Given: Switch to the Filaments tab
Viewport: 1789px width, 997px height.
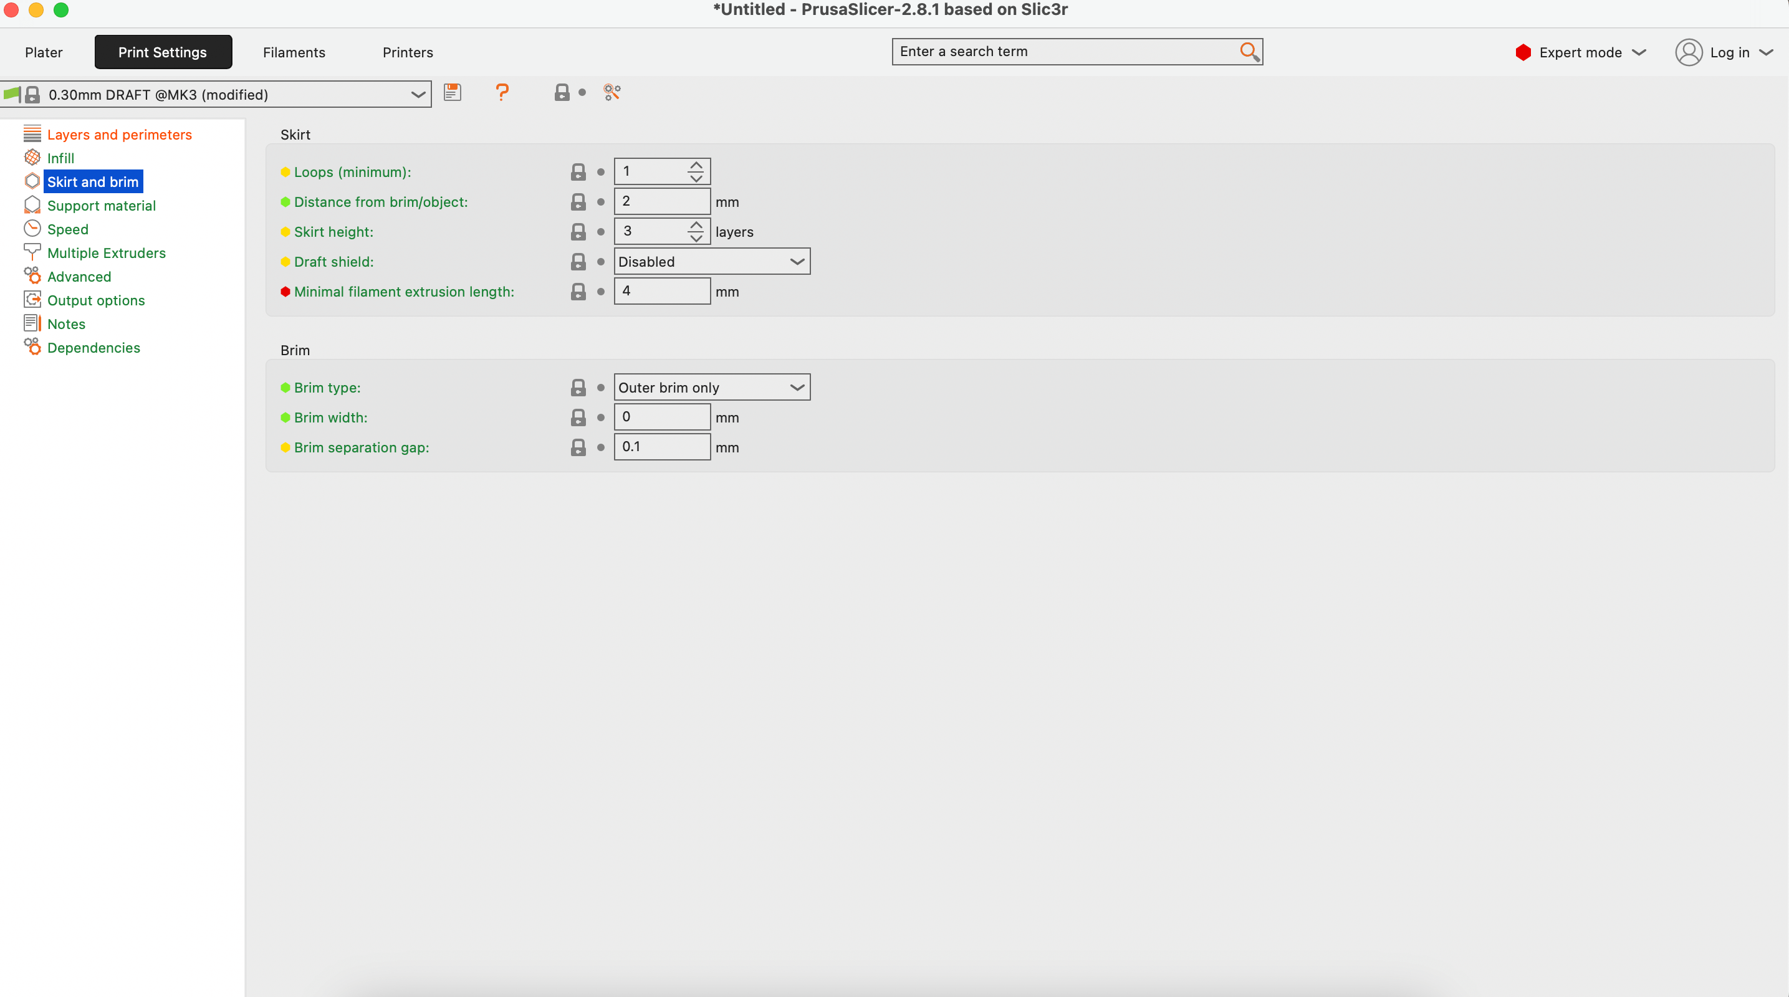Looking at the screenshot, I should [294, 52].
